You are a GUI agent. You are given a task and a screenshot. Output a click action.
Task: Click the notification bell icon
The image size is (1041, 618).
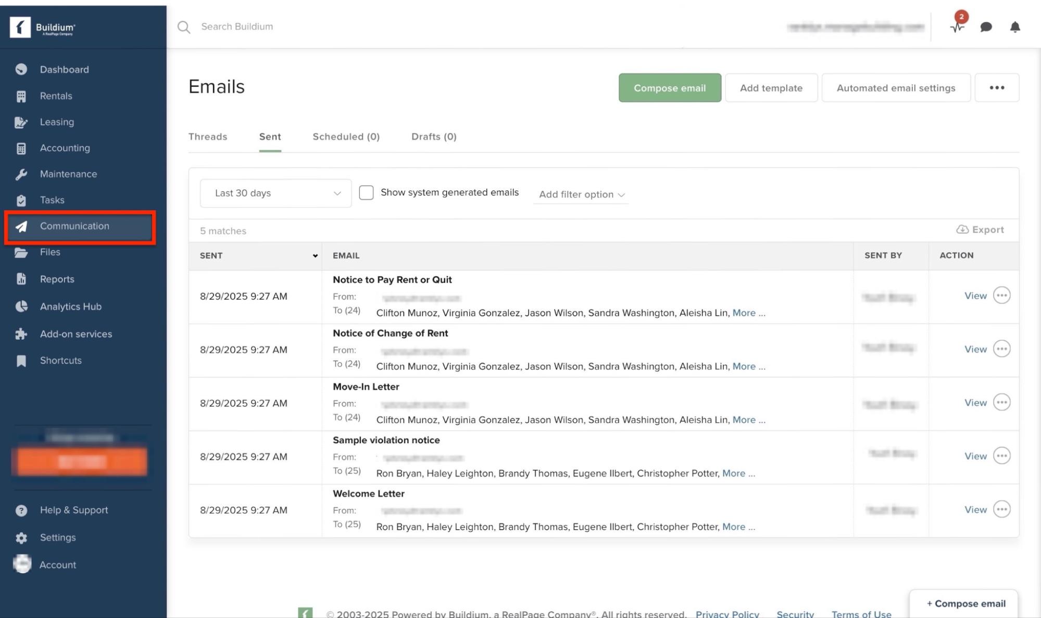coord(1015,27)
